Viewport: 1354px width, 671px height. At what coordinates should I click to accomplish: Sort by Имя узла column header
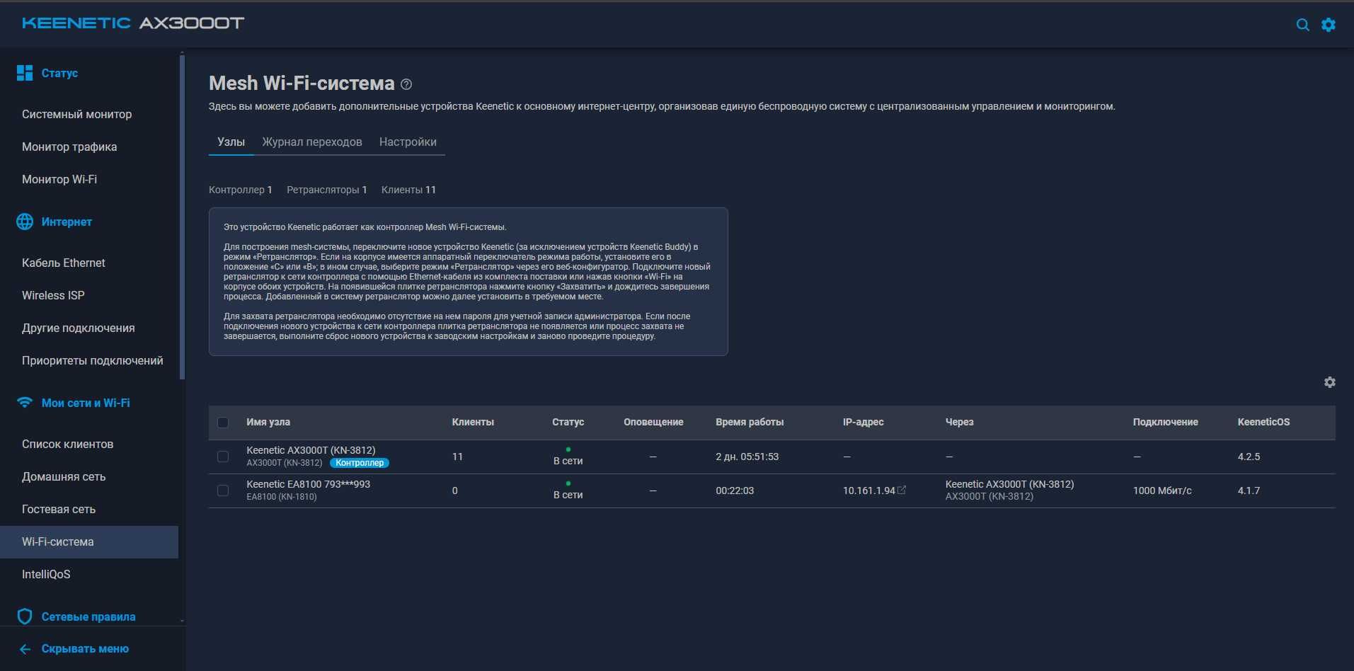point(268,422)
